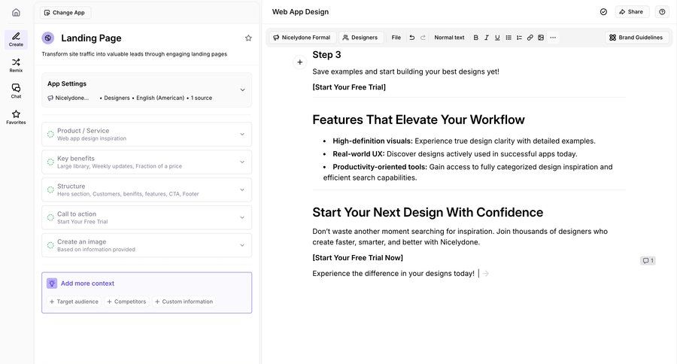
Task: Open the File menu
Action: (396, 38)
